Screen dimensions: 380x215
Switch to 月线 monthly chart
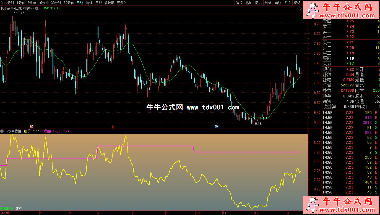98,3
